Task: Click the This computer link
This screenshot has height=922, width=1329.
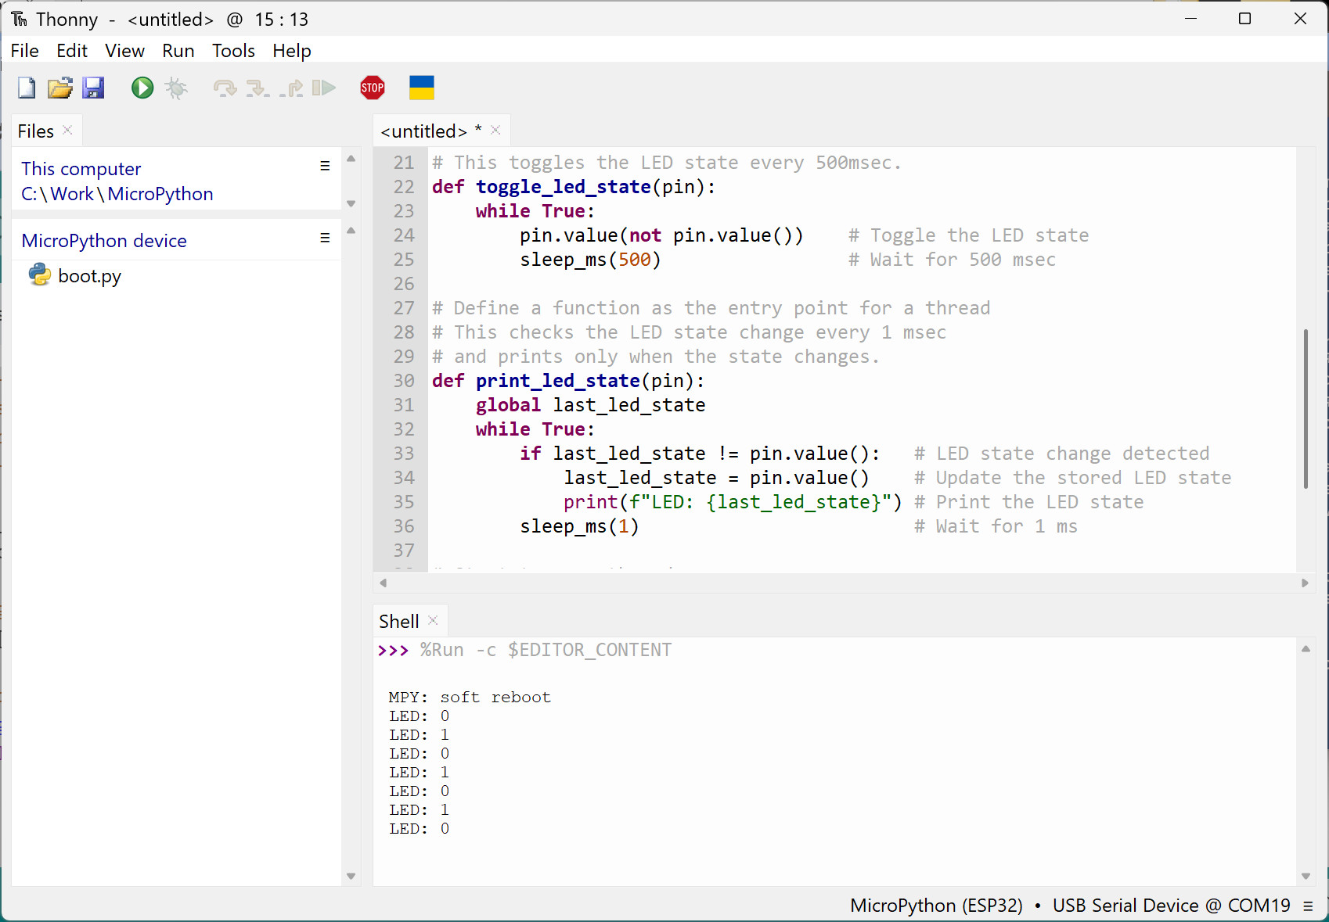Action: pos(81,169)
